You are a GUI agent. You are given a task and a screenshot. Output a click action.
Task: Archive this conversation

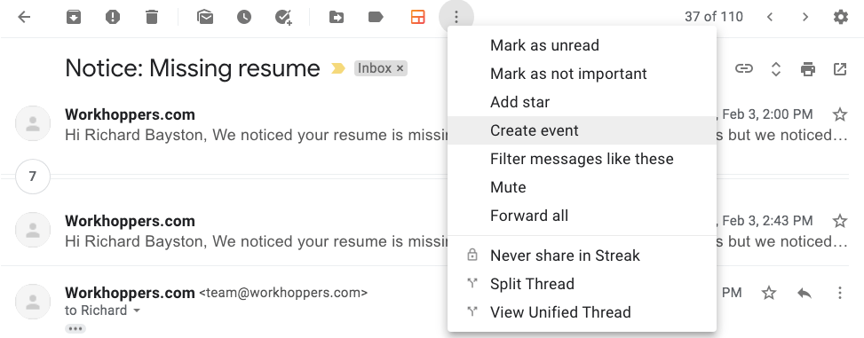point(74,17)
